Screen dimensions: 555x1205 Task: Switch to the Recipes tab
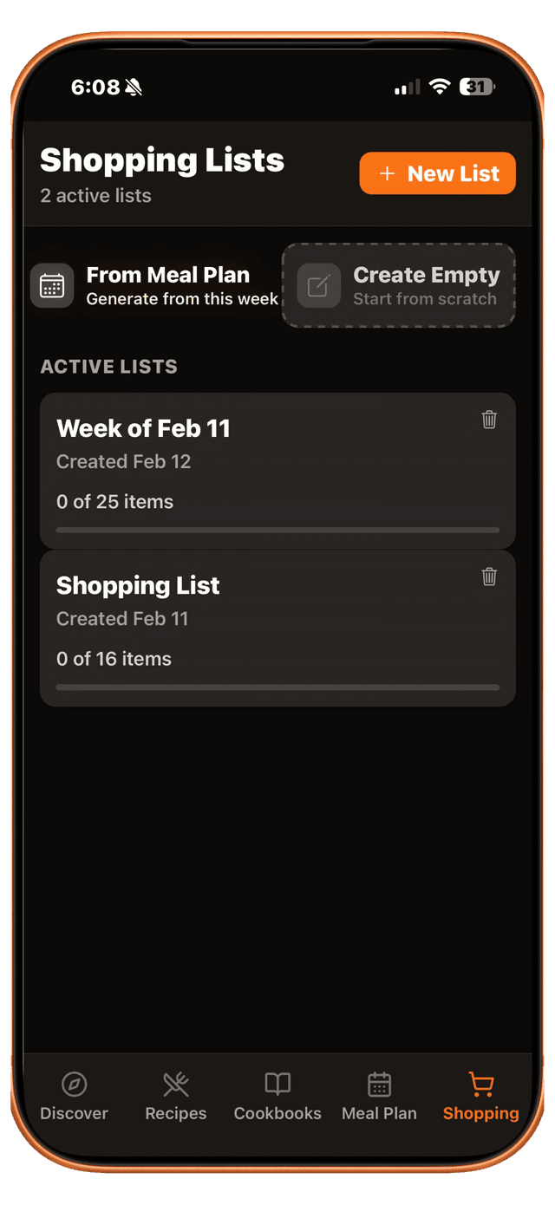tap(175, 1095)
